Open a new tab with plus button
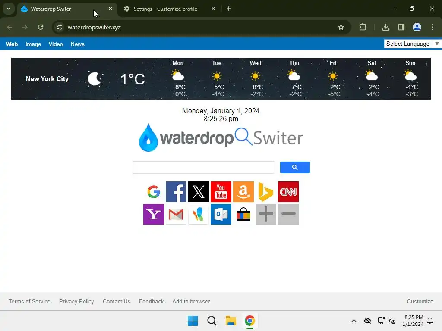 229,9
